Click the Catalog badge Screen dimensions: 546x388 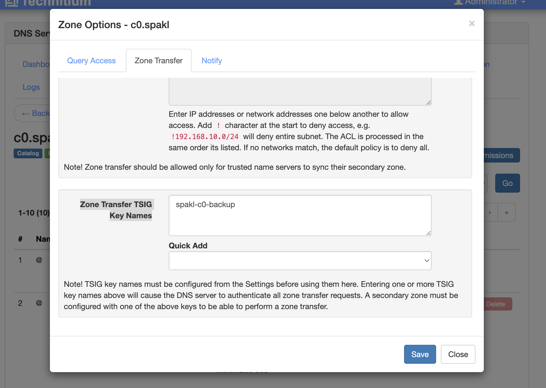pyautogui.click(x=28, y=153)
